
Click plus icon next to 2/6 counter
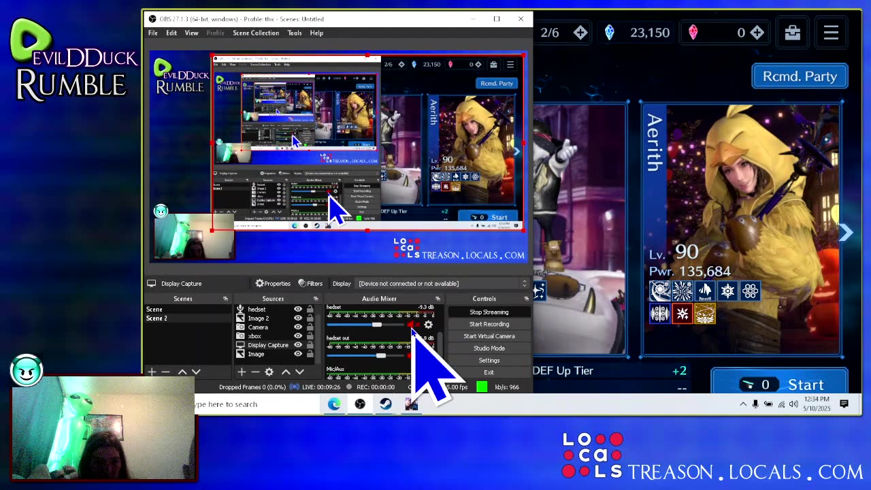click(580, 32)
